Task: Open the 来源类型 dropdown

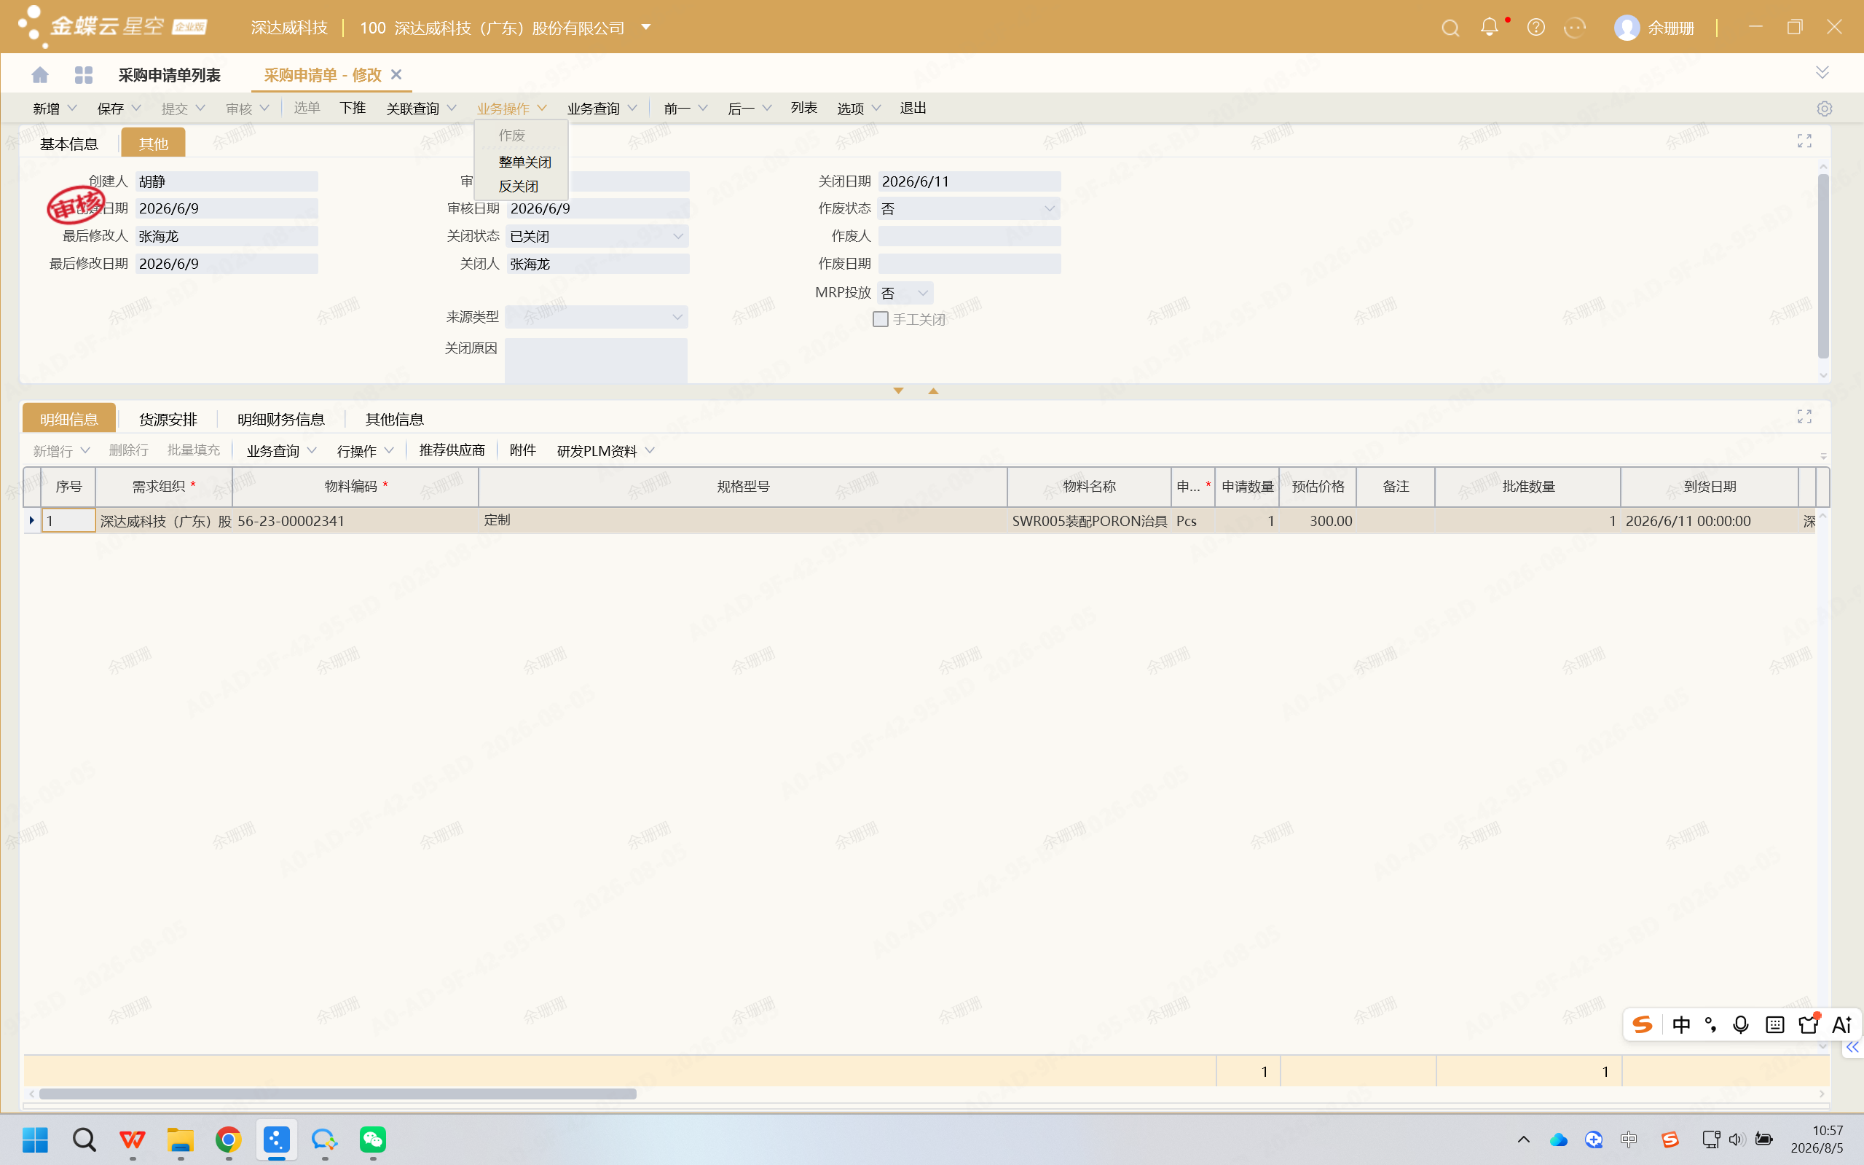Action: pos(676,318)
